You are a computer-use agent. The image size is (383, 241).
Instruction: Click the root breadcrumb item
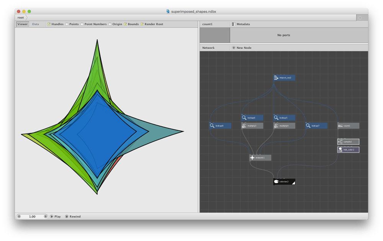click(21, 18)
